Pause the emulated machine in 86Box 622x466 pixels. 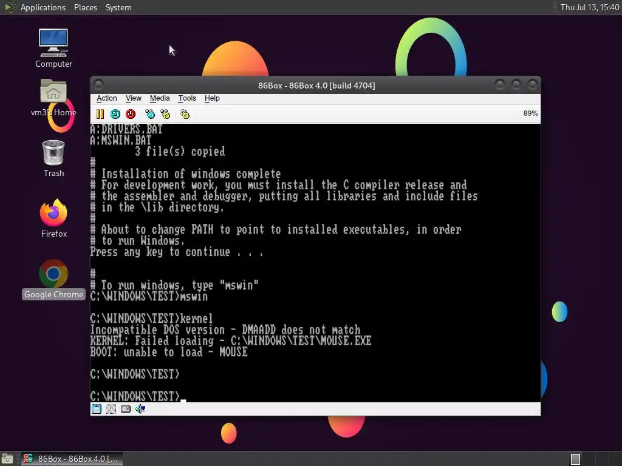[100, 114]
